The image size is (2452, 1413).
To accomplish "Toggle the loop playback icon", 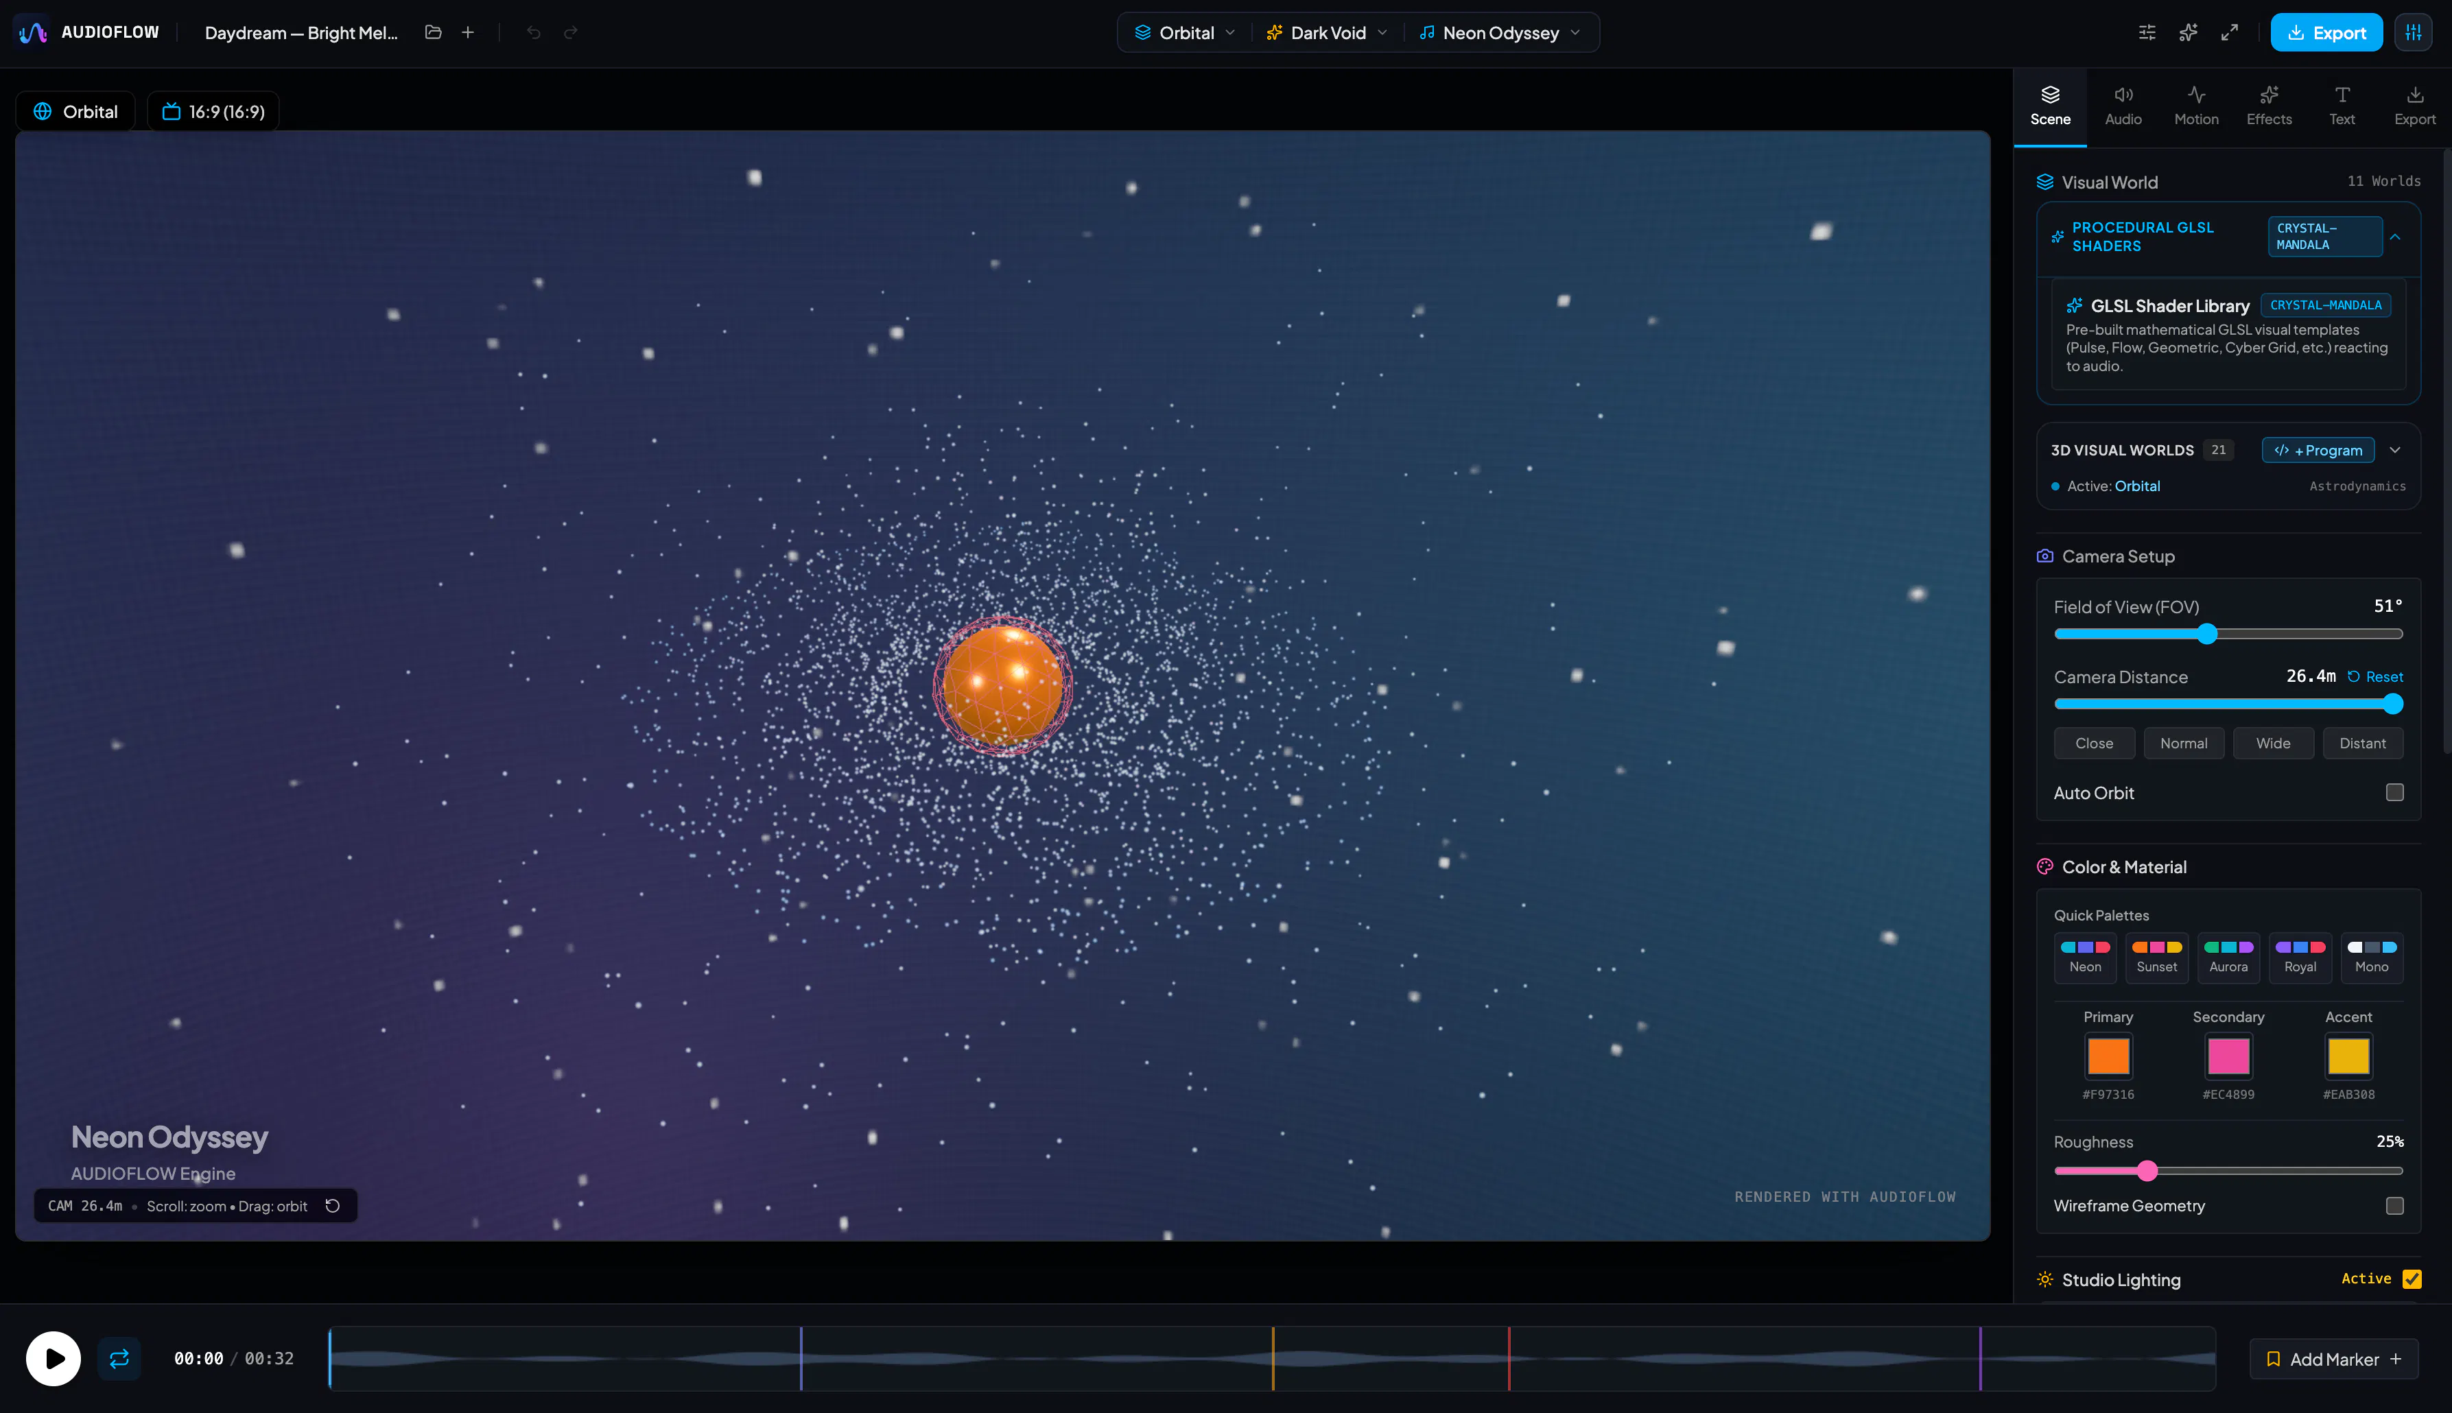I will point(119,1359).
